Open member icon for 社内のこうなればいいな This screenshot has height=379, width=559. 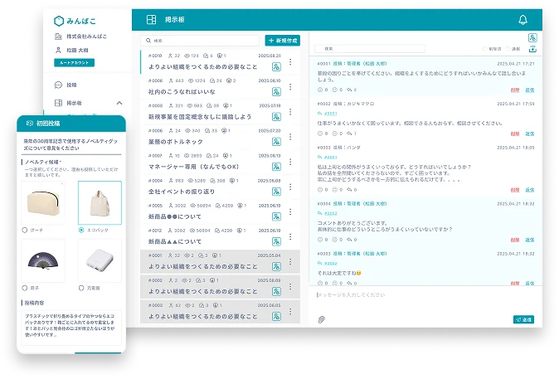(x=276, y=91)
